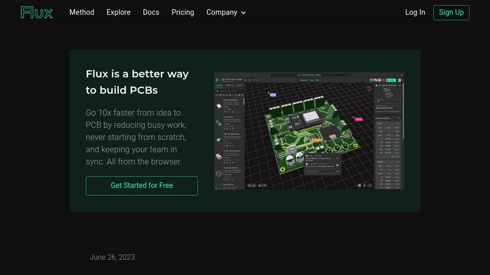Click the Flux logo
The width and height of the screenshot is (490, 275).
click(37, 12)
